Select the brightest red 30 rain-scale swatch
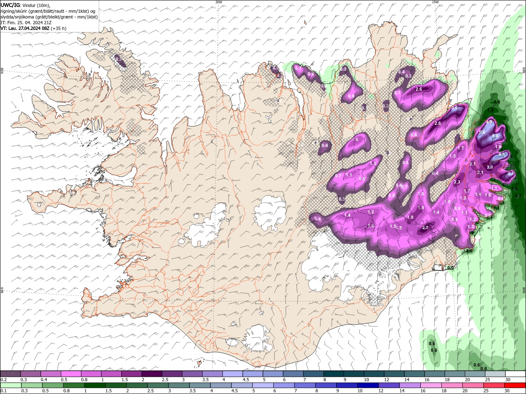This screenshot has width=526, height=394. (x=515, y=385)
